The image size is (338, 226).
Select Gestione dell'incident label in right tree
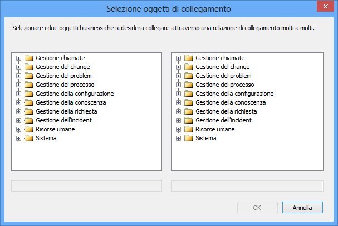pos(223,120)
